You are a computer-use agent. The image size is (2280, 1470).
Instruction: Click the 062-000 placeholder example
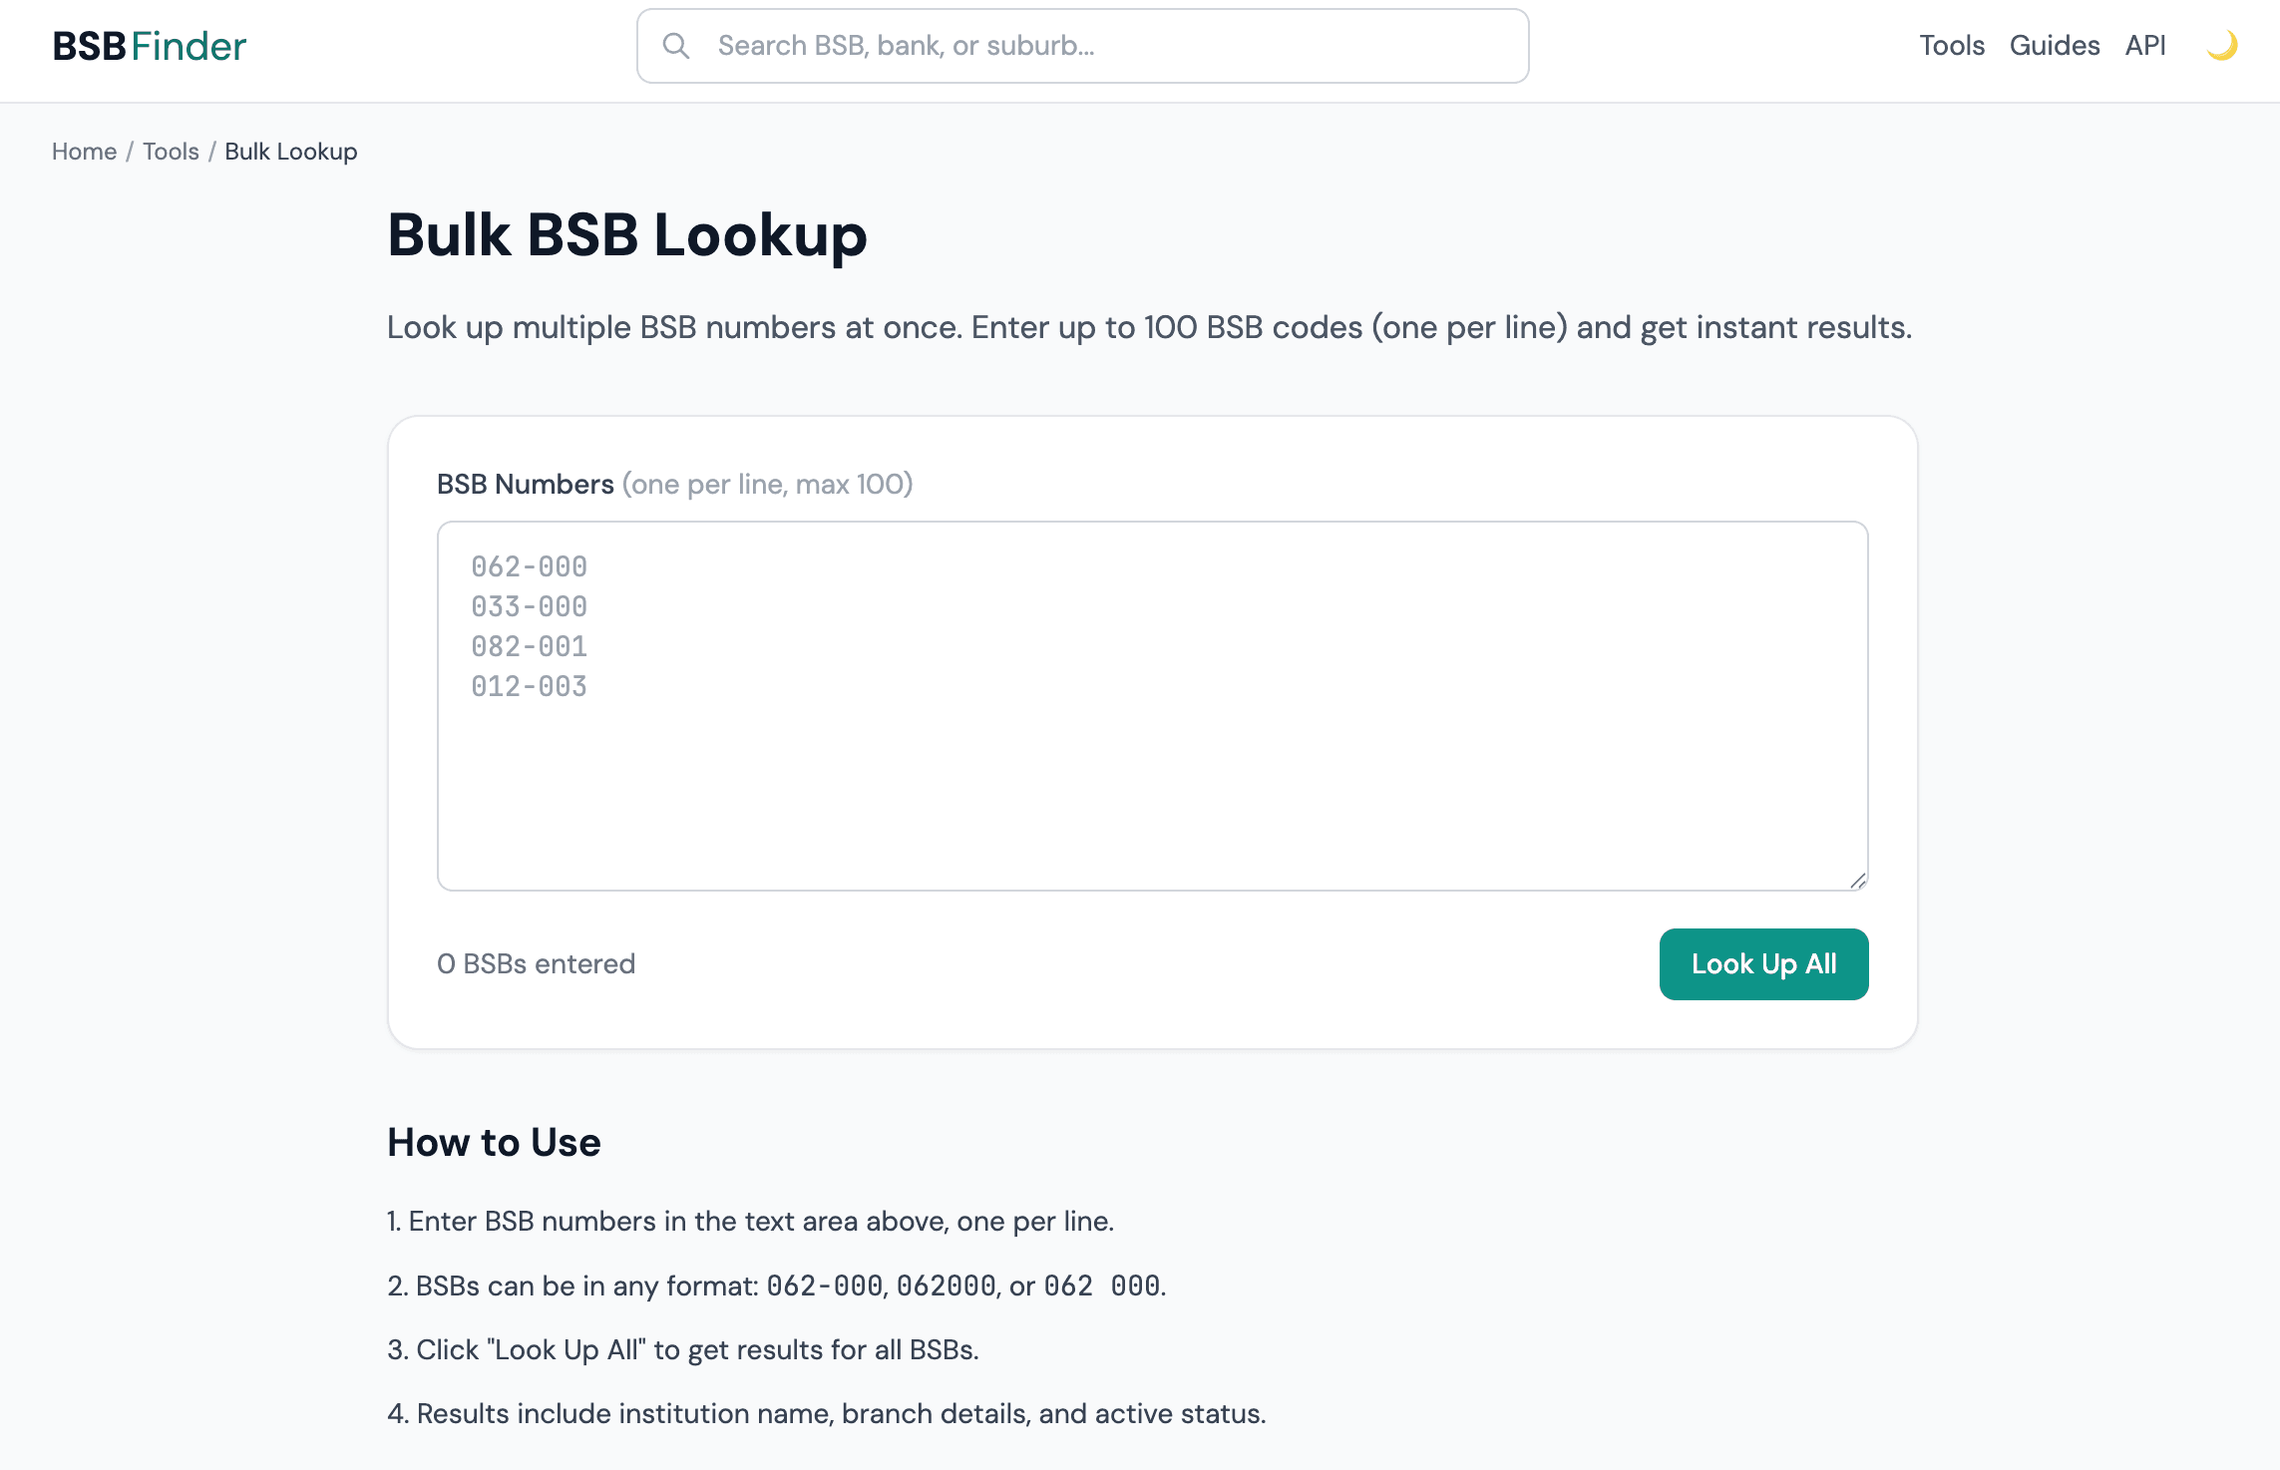click(x=529, y=566)
